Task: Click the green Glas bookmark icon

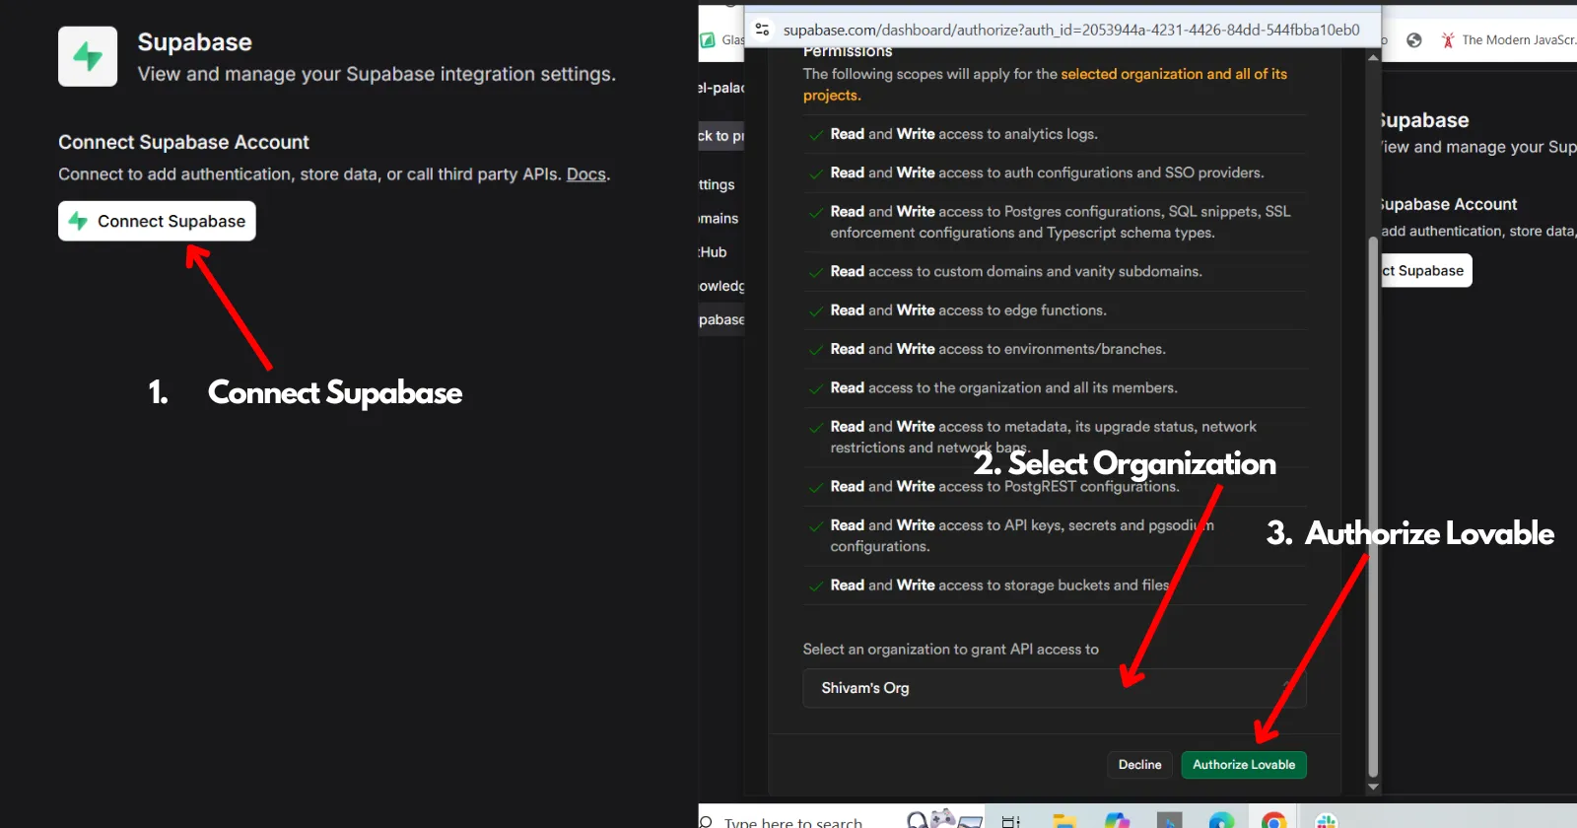Action: click(x=707, y=40)
